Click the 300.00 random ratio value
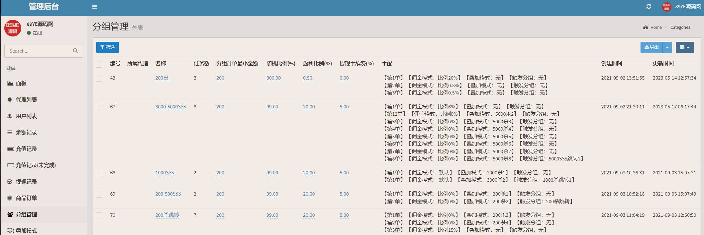The image size is (704, 235). pyautogui.click(x=273, y=78)
